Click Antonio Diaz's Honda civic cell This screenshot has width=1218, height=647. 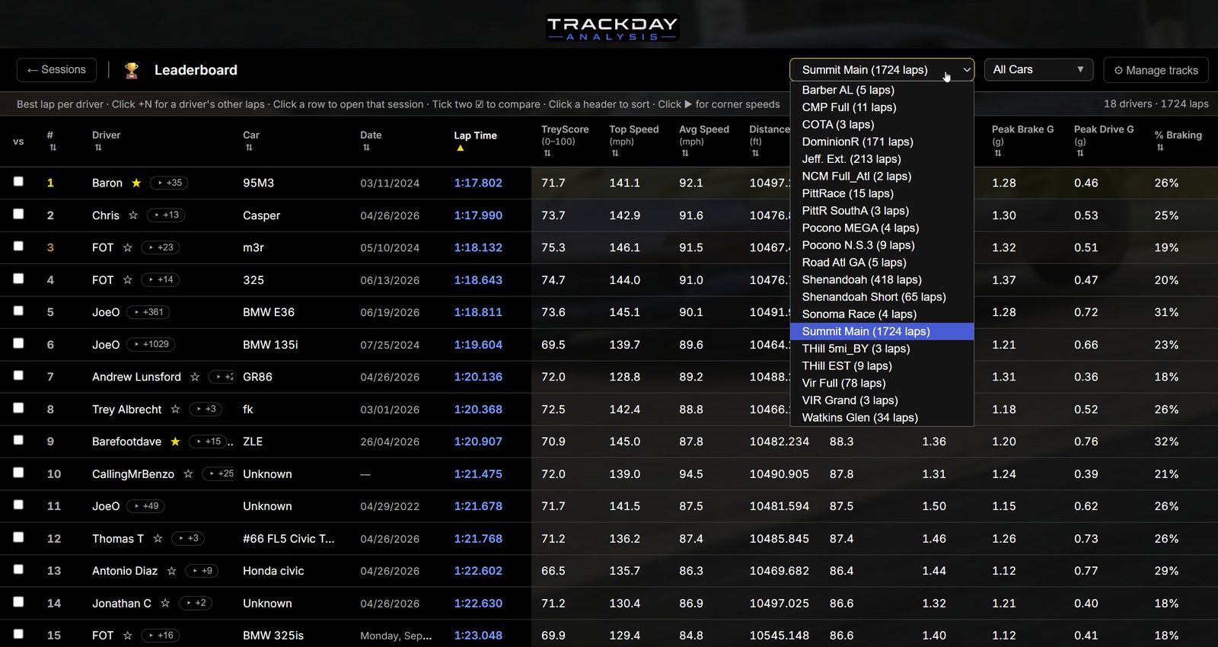(x=273, y=571)
